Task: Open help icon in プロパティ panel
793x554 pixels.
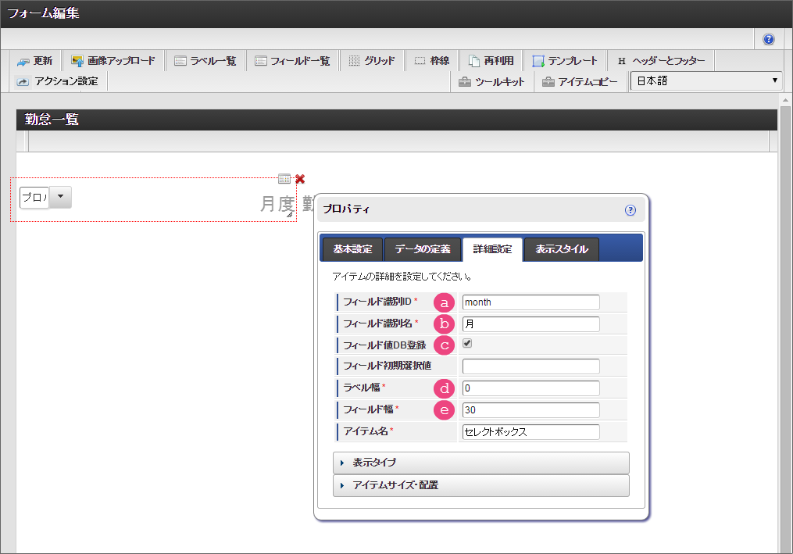Action: click(x=630, y=210)
